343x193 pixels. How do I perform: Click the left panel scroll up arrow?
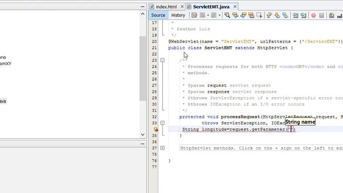[143, 14]
